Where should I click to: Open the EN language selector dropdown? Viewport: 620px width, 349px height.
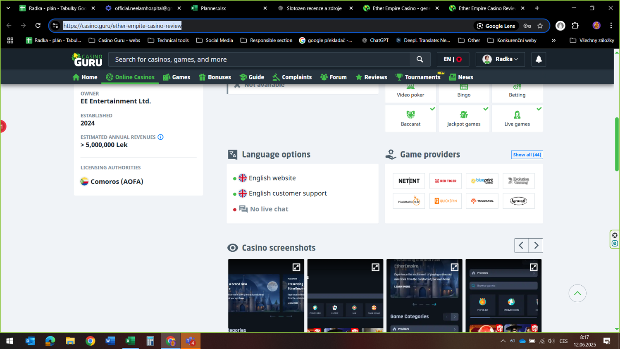click(x=453, y=60)
